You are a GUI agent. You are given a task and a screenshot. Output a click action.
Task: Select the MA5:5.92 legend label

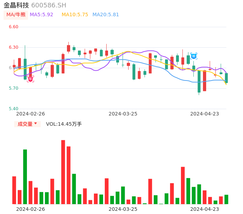click(41, 15)
